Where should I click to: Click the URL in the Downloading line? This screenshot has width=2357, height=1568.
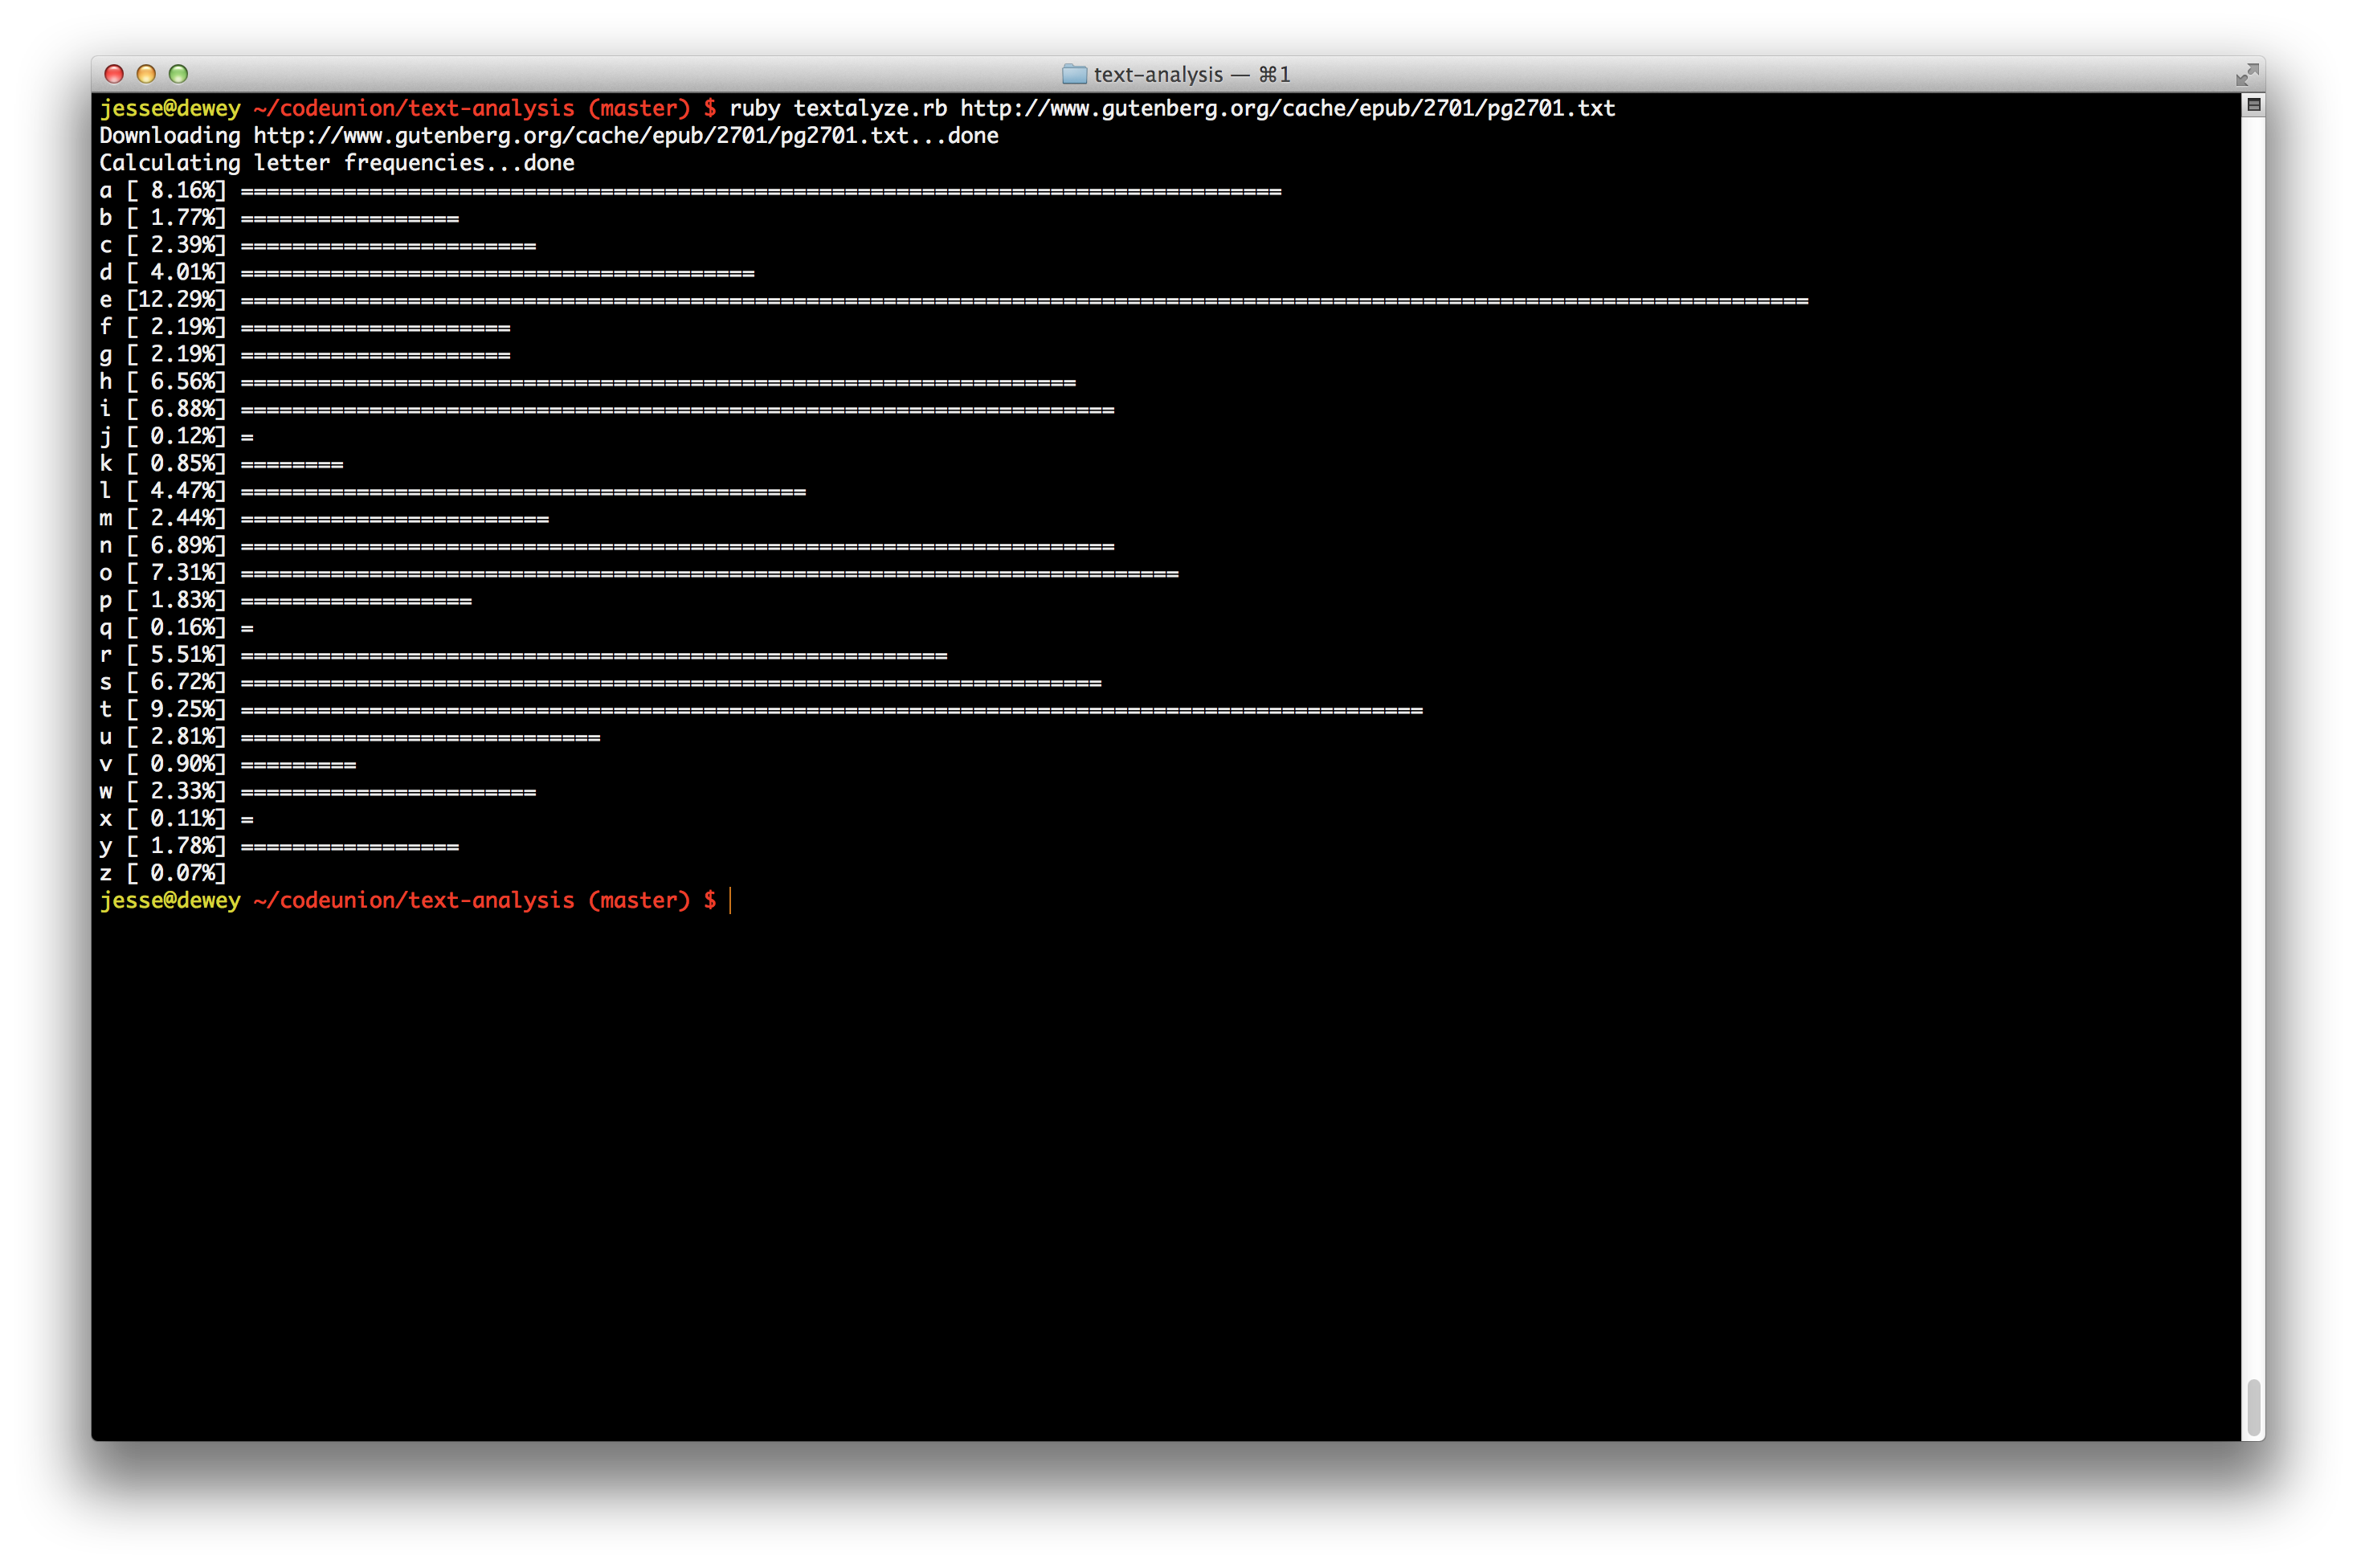[x=580, y=136]
